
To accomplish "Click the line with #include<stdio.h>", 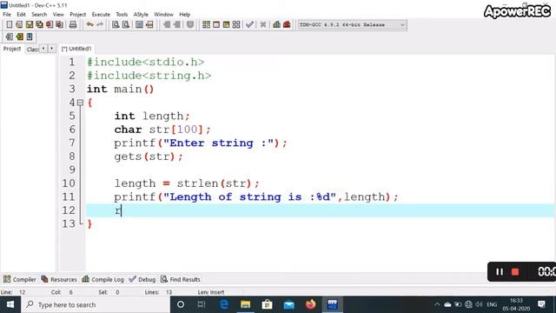I will [145, 62].
